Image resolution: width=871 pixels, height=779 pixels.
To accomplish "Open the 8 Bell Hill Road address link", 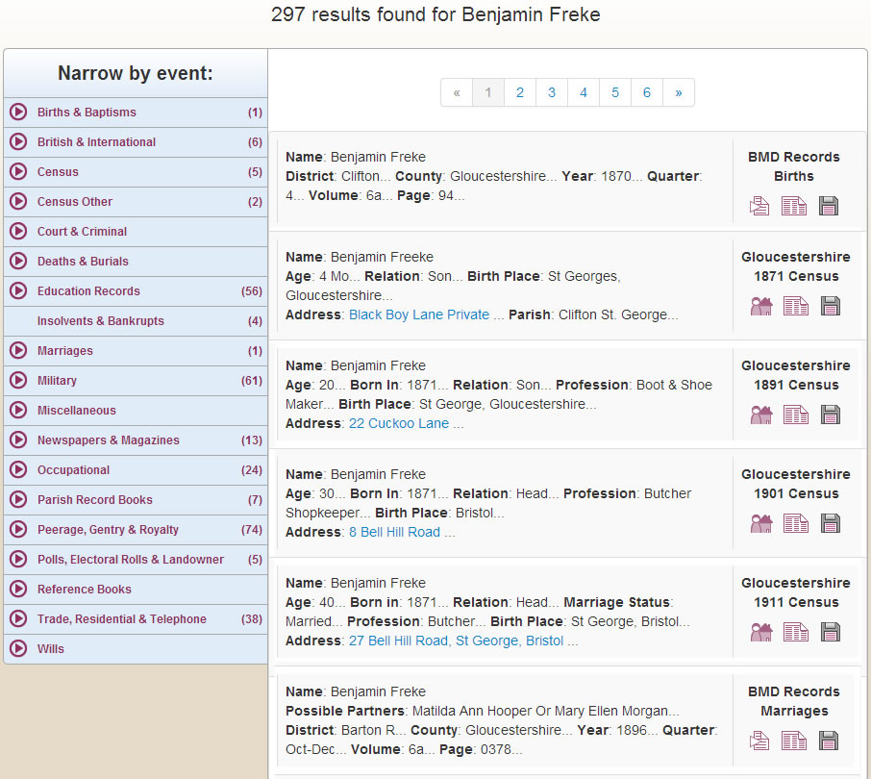I will click(x=394, y=532).
